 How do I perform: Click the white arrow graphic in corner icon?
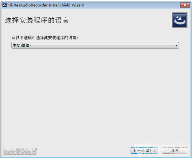coord(179,19)
